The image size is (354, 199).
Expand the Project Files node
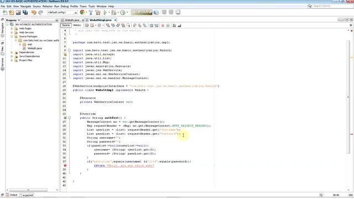click(x=12, y=60)
